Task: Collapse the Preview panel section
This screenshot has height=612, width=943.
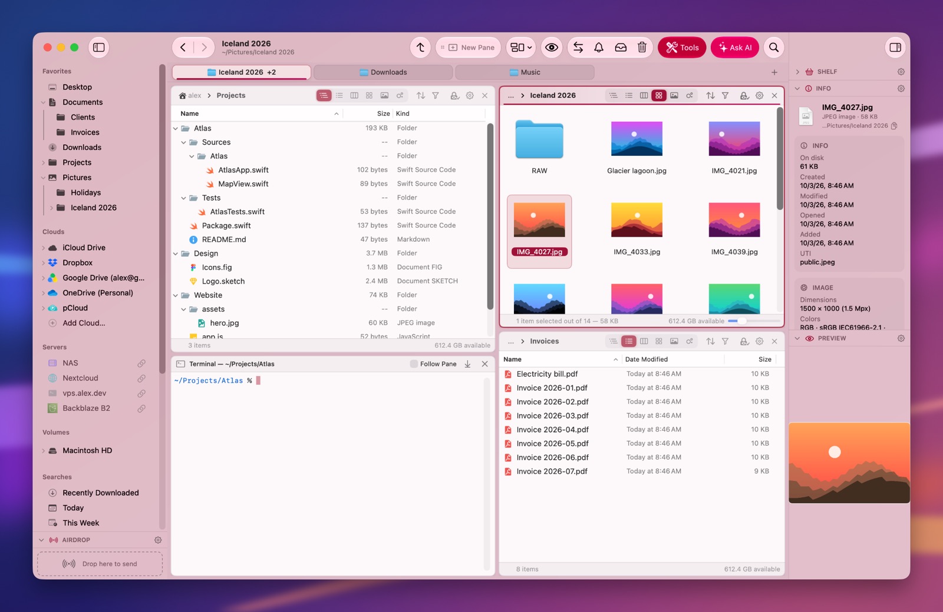Action: (797, 338)
